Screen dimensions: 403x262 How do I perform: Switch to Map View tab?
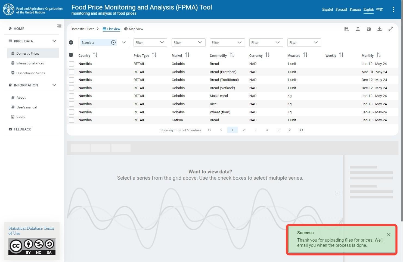(x=134, y=29)
